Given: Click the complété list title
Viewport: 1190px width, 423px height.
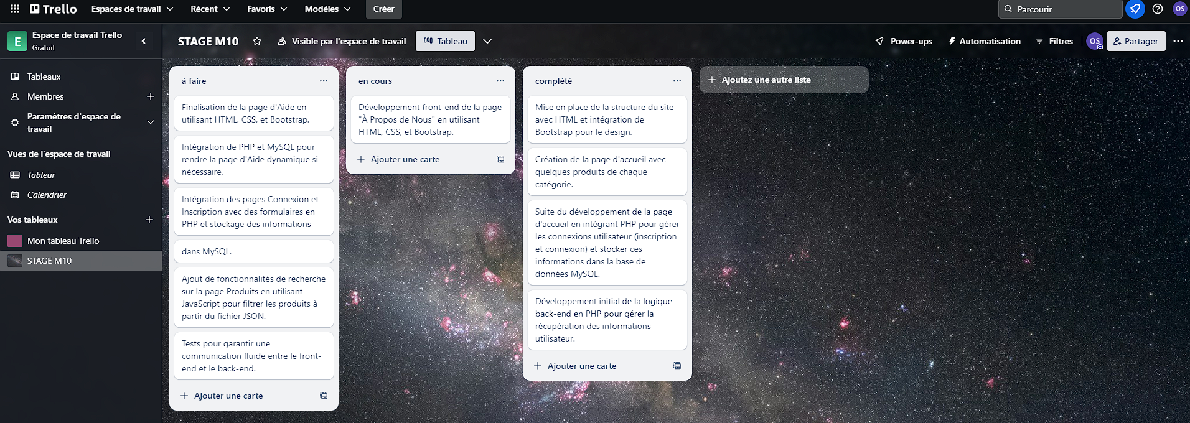Looking at the screenshot, I should (553, 81).
